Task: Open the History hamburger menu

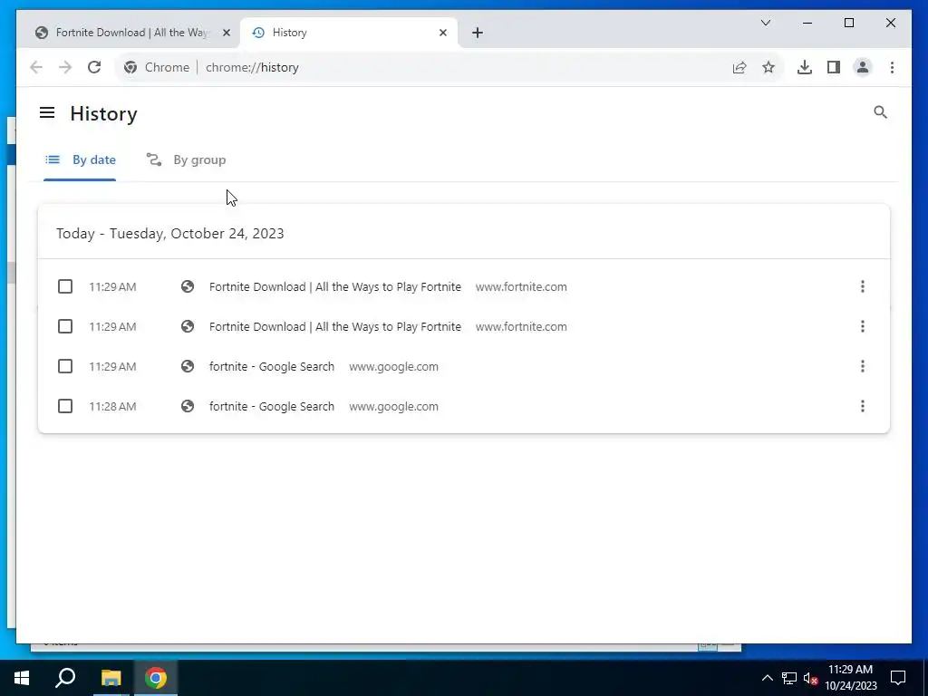Action: [47, 112]
